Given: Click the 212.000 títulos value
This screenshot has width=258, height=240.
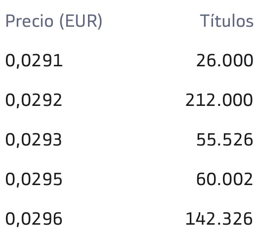Looking at the screenshot, I should (x=219, y=100).
